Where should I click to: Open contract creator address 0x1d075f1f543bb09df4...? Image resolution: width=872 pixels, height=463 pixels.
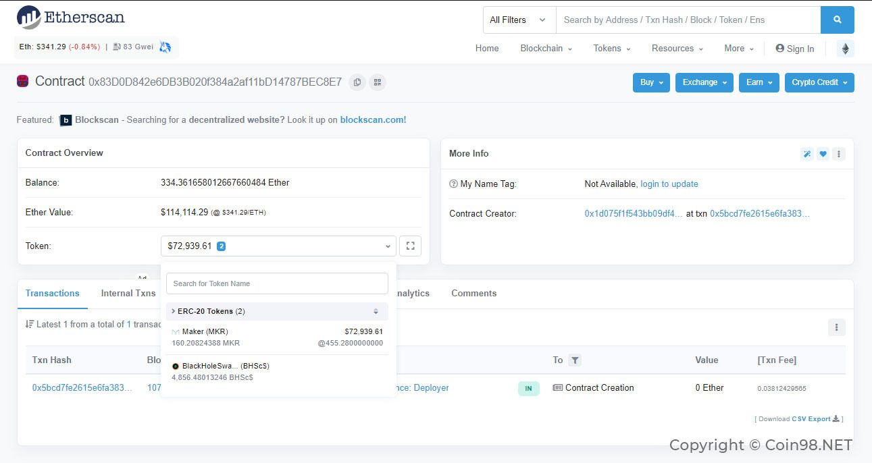[634, 214]
